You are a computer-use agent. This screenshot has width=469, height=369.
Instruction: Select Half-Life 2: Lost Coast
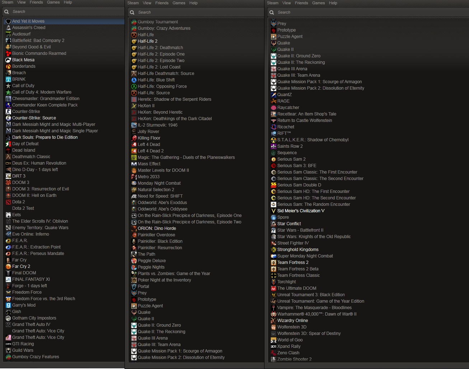click(159, 67)
